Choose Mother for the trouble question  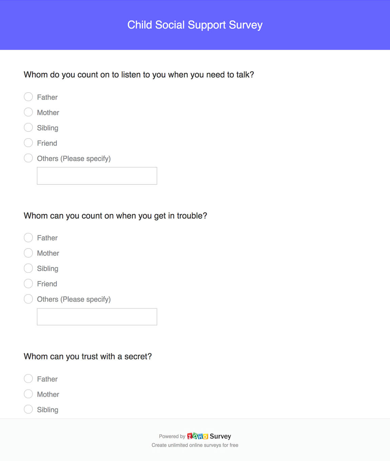[x=28, y=253]
